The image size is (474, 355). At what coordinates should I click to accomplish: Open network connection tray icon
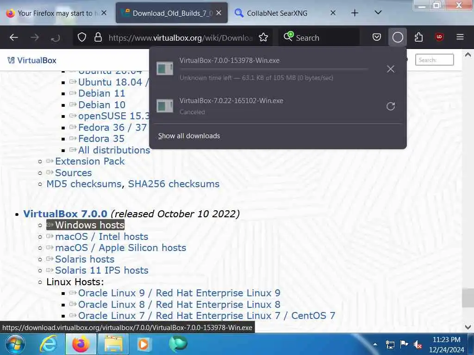click(390, 344)
